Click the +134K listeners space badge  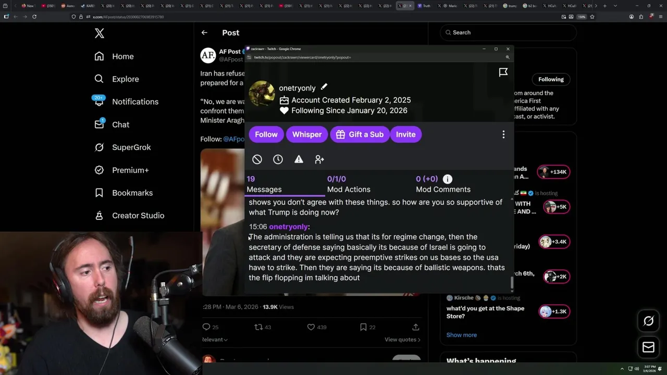click(554, 172)
